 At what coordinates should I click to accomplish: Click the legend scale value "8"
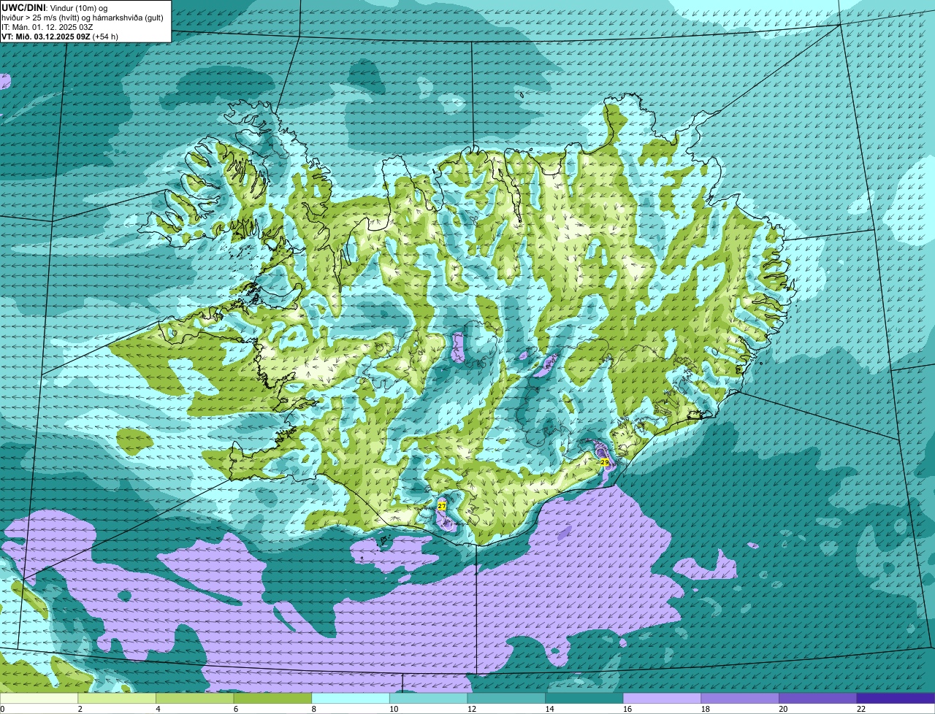point(313,709)
